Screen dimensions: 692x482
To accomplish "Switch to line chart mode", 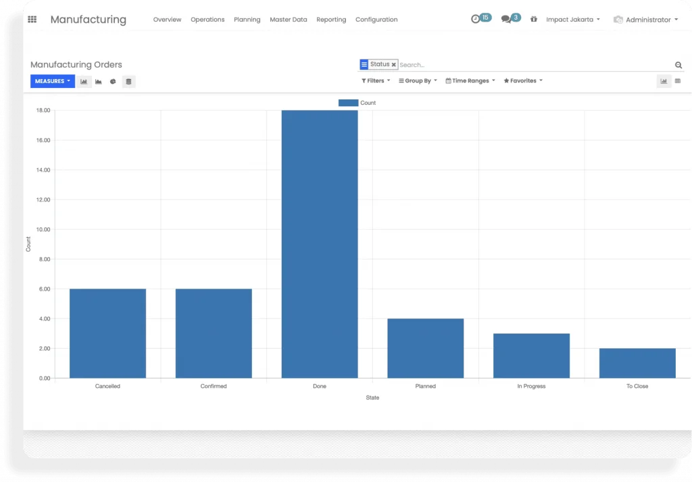I will pyautogui.click(x=99, y=81).
